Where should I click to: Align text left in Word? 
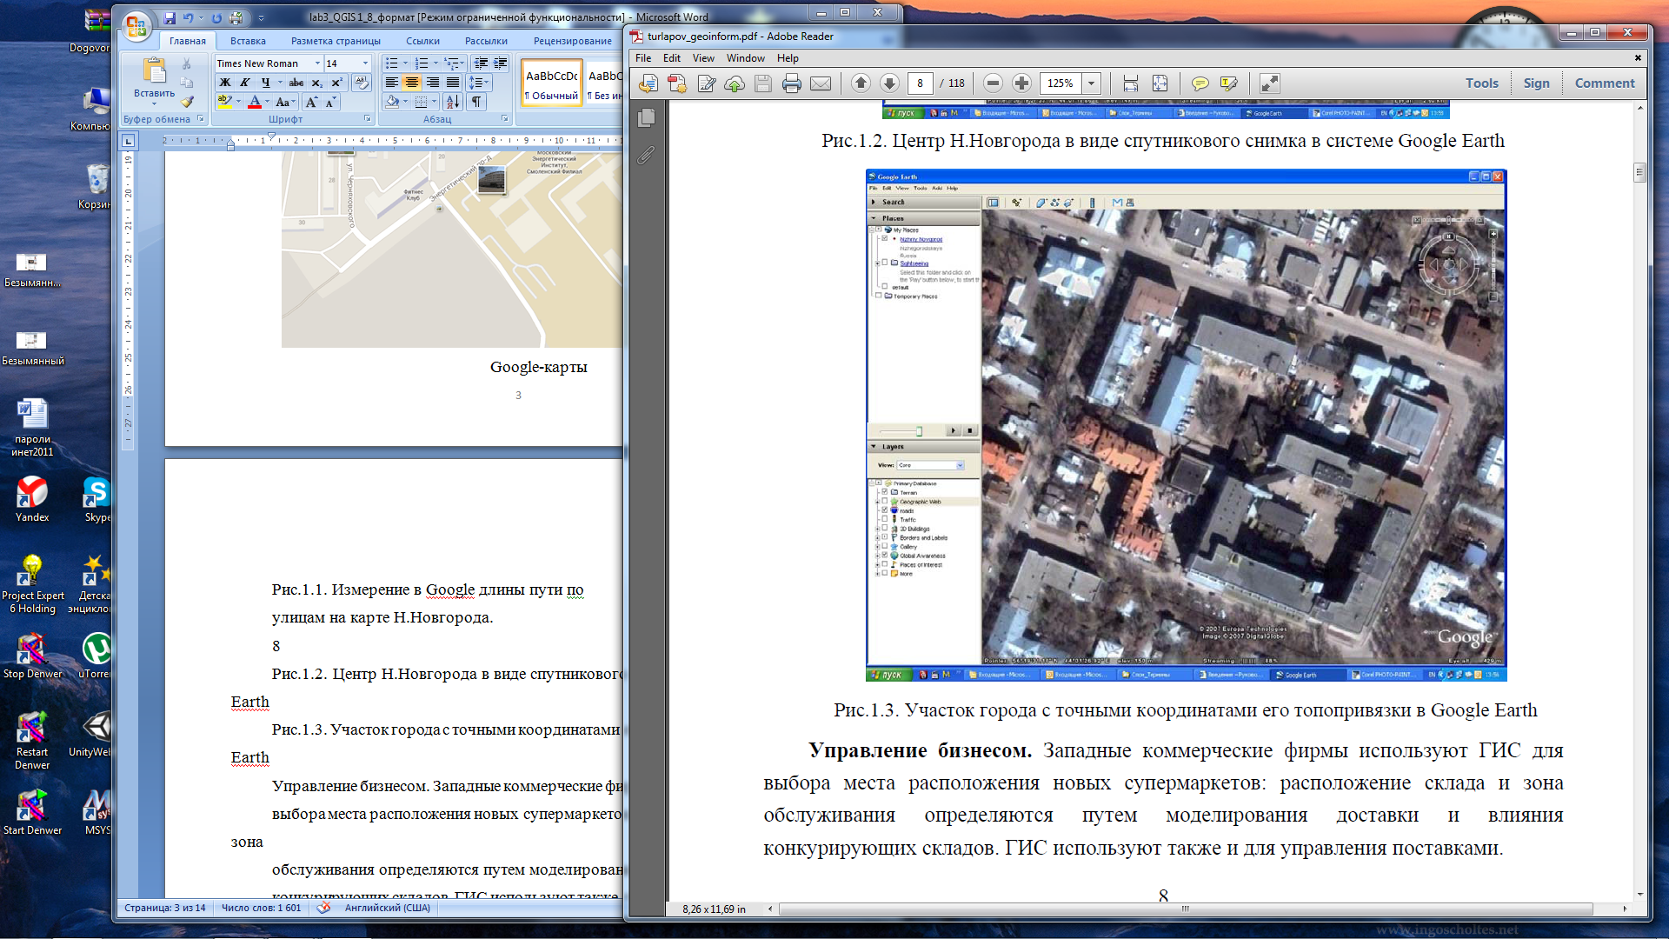[391, 83]
